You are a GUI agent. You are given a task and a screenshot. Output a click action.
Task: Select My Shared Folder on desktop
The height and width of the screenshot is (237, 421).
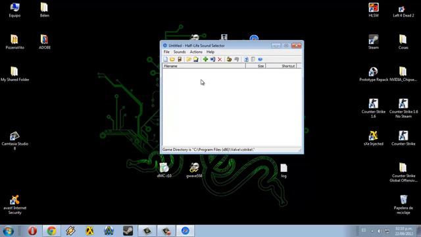[x=14, y=74]
